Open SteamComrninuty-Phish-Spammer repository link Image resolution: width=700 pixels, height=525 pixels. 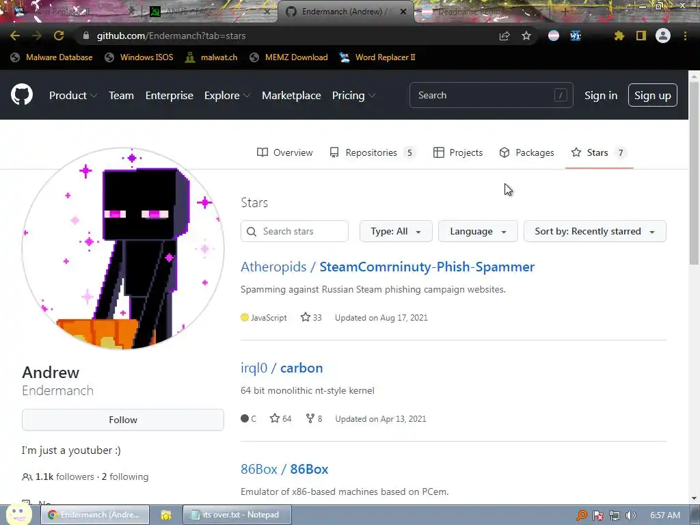[x=427, y=267]
